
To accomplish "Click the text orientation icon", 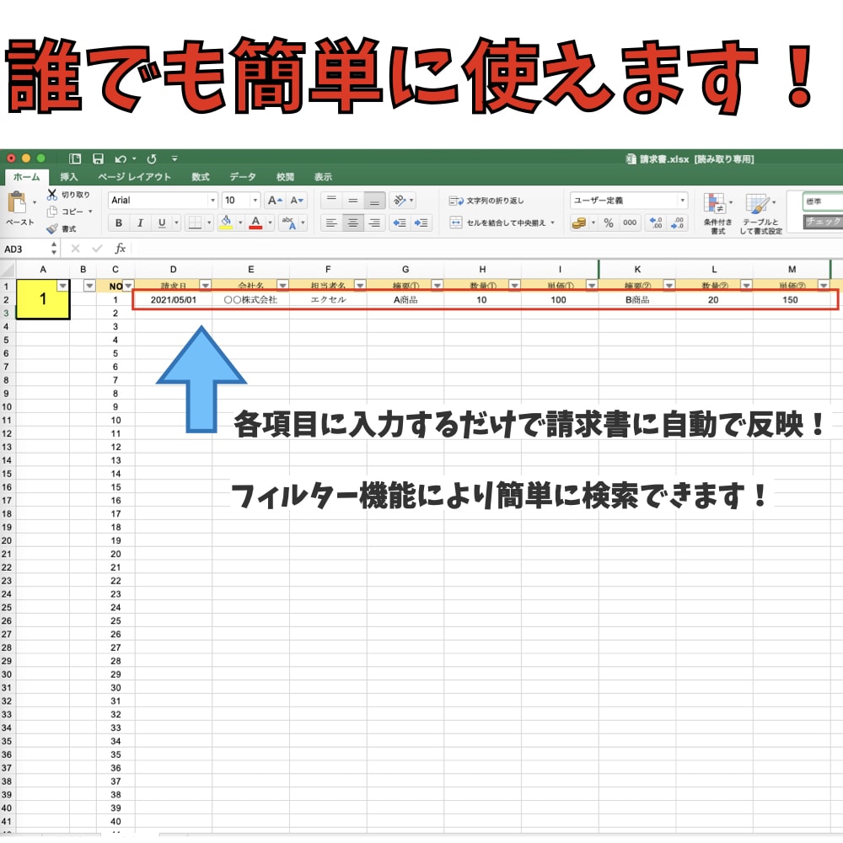I will pos(400,201).
